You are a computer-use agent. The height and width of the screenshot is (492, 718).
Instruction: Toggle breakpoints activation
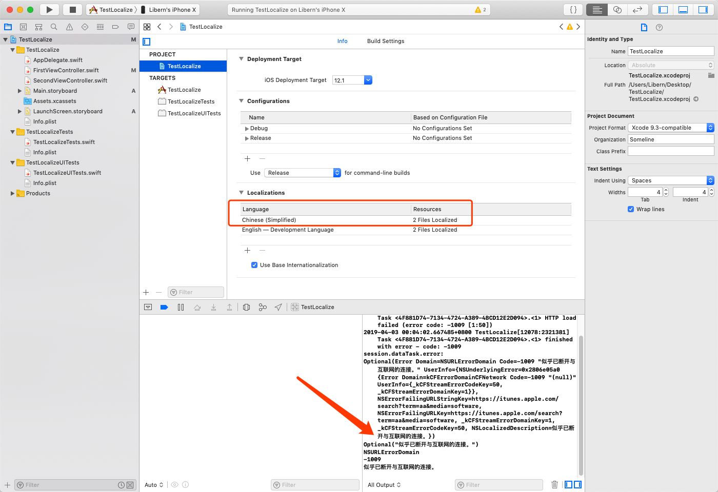[164, 307]
